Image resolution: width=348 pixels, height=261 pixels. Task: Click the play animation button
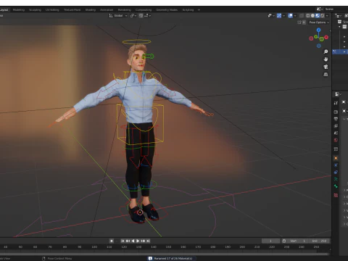tap(138, 241)
